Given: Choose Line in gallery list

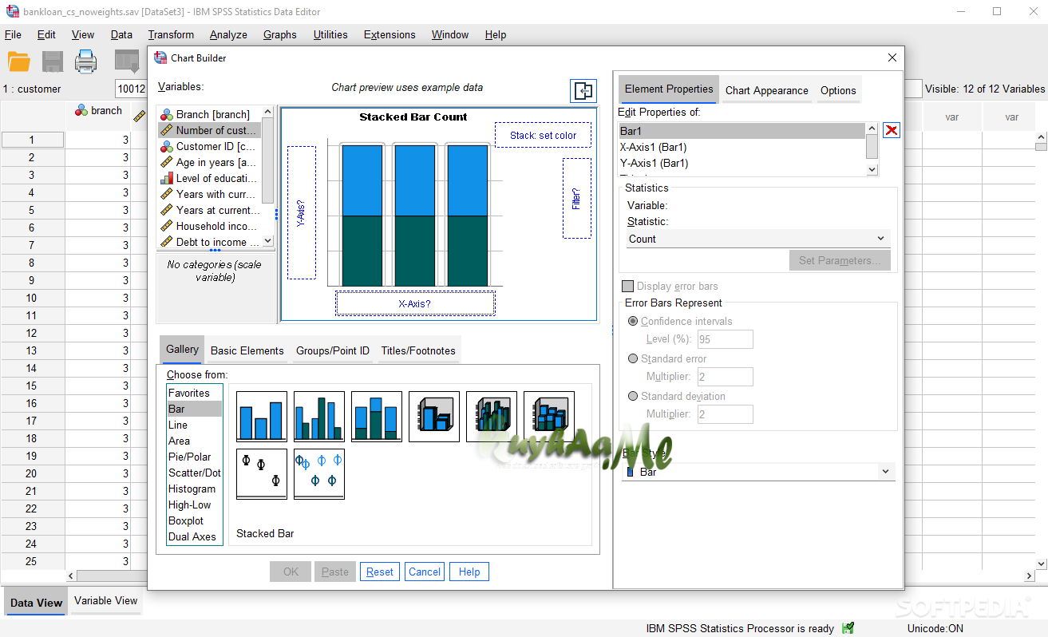Looking at the screenshot, I should point(194,425).
